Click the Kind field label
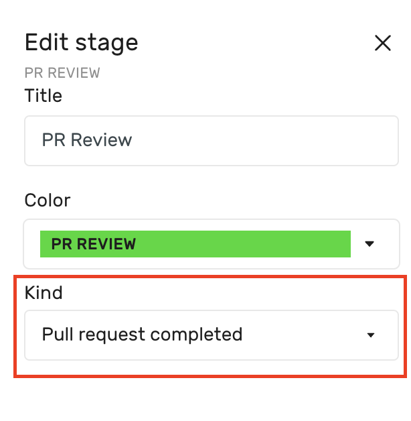Viewport: 411px width, 421px height. pos(44,292)
